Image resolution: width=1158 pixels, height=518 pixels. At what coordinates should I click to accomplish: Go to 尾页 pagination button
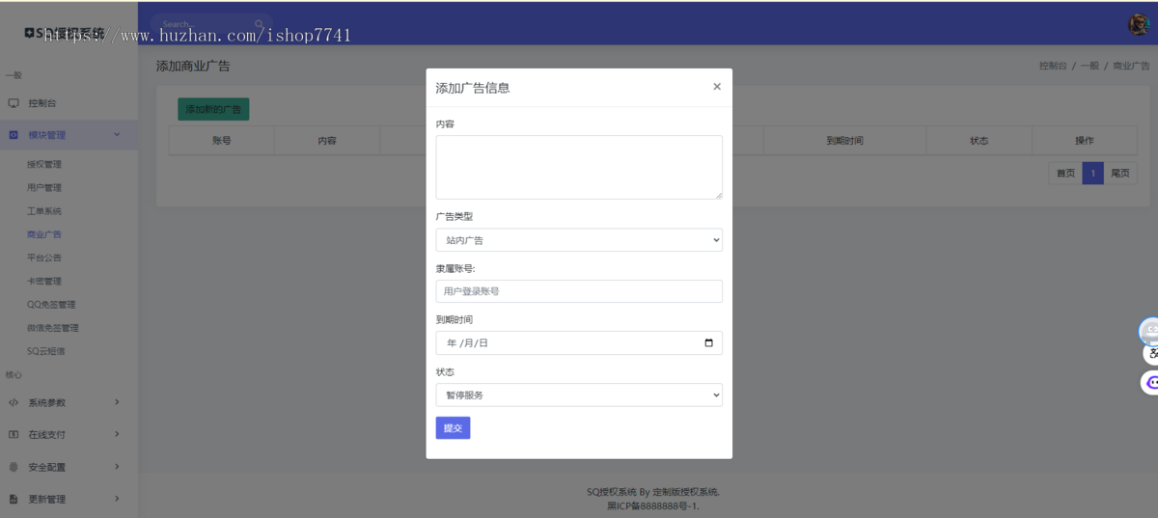[1120, 174]
